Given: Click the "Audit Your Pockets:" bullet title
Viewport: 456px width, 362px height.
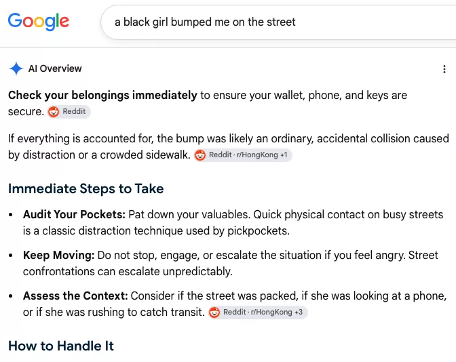Looking at the screenshot, I should (74, 215).
